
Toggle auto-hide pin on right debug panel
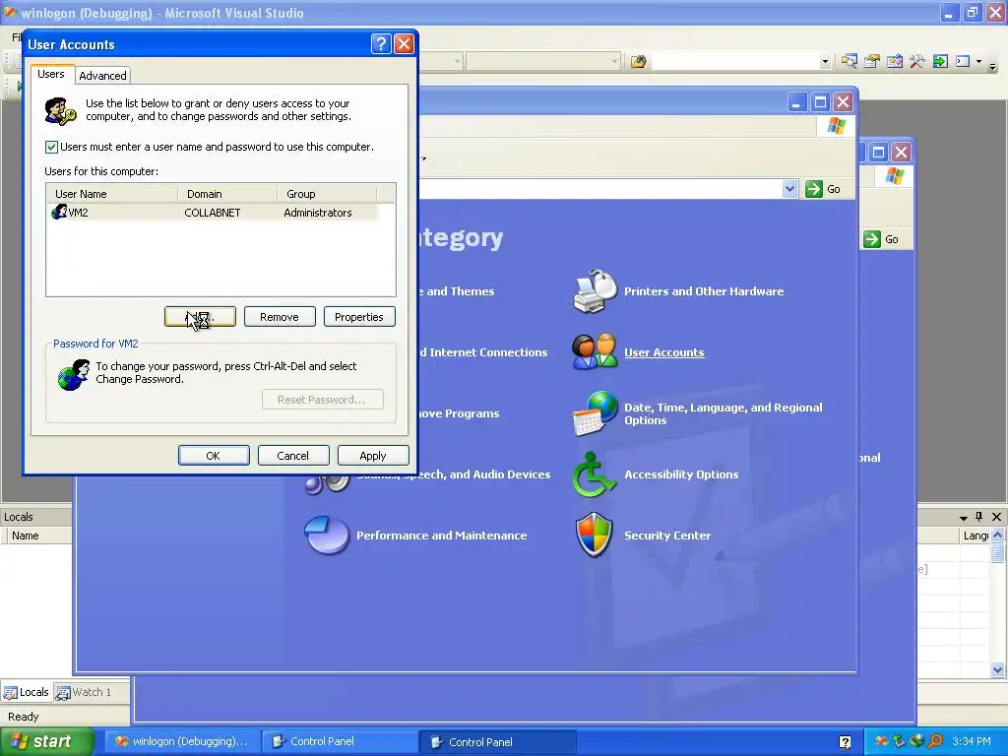point(979,516)
